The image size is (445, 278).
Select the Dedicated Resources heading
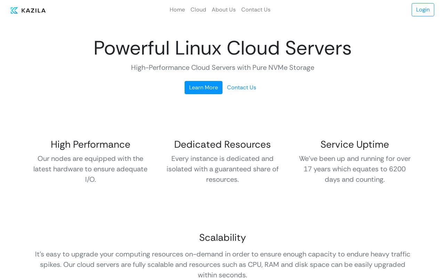(x=222, y=145)
